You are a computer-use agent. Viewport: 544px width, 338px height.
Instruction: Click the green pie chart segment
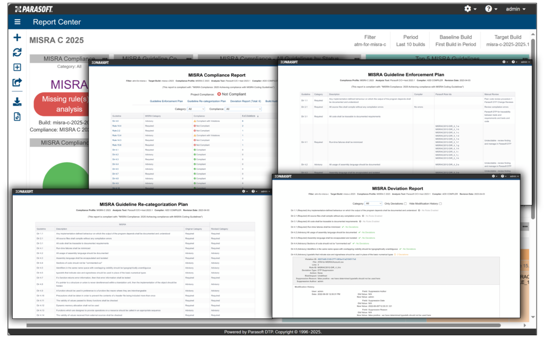pos(66,176)
